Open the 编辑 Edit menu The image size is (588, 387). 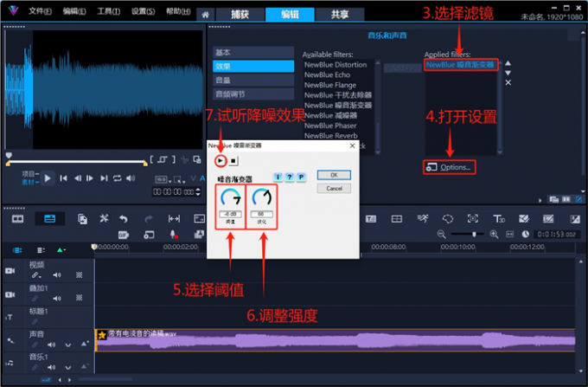[73, 11]
